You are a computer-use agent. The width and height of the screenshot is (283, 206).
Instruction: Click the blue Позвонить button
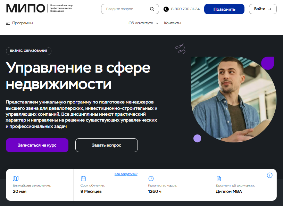pos(224,9)
